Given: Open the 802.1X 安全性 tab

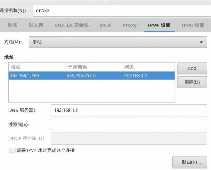Looking at the screenshot, I should tap(71, 25).
